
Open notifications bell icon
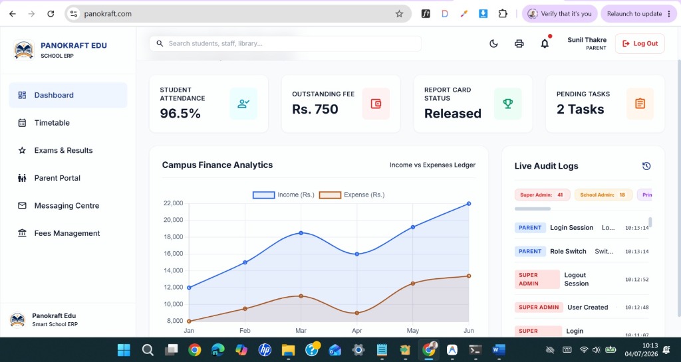(x=545, y=43)
